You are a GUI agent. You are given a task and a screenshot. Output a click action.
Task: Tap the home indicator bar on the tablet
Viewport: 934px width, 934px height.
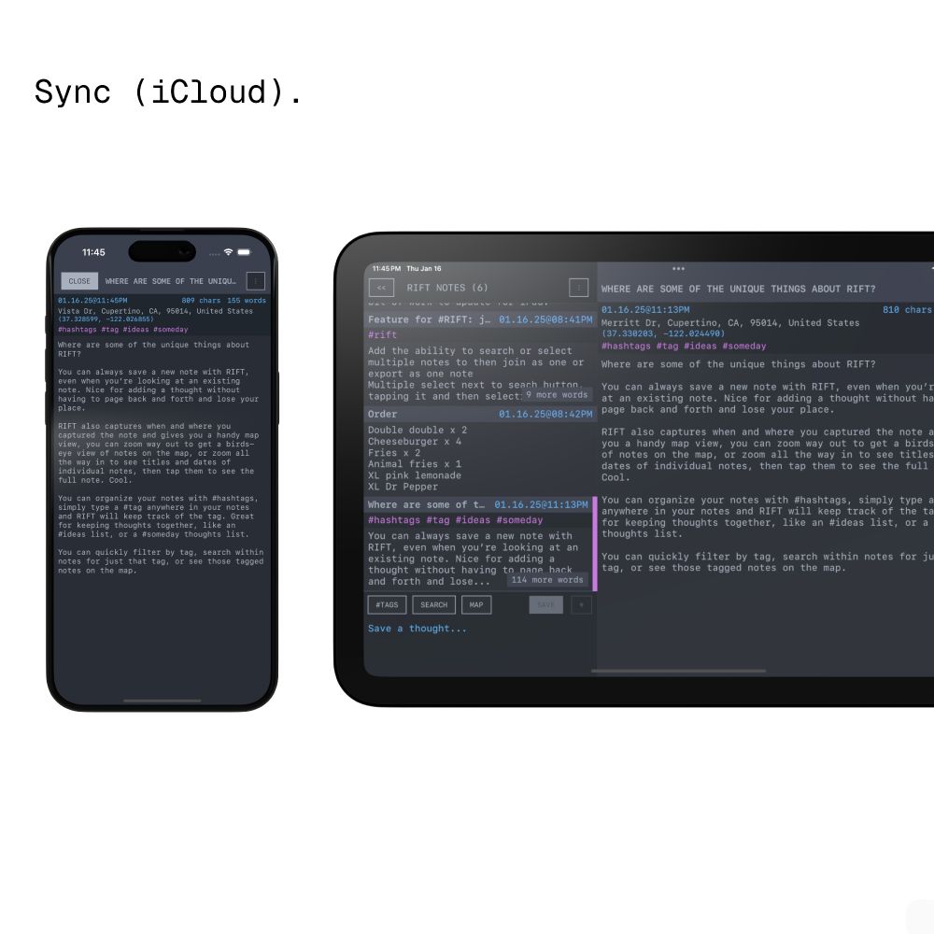[678, 672]
